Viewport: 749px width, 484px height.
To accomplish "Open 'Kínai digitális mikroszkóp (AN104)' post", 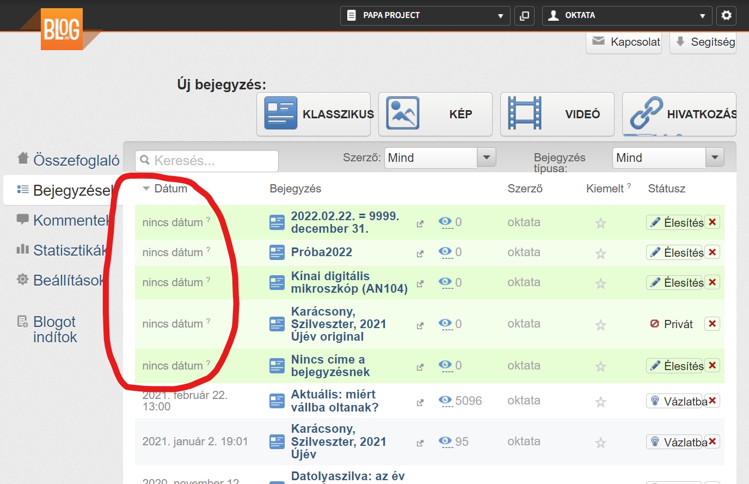I will tap(349, 282).
